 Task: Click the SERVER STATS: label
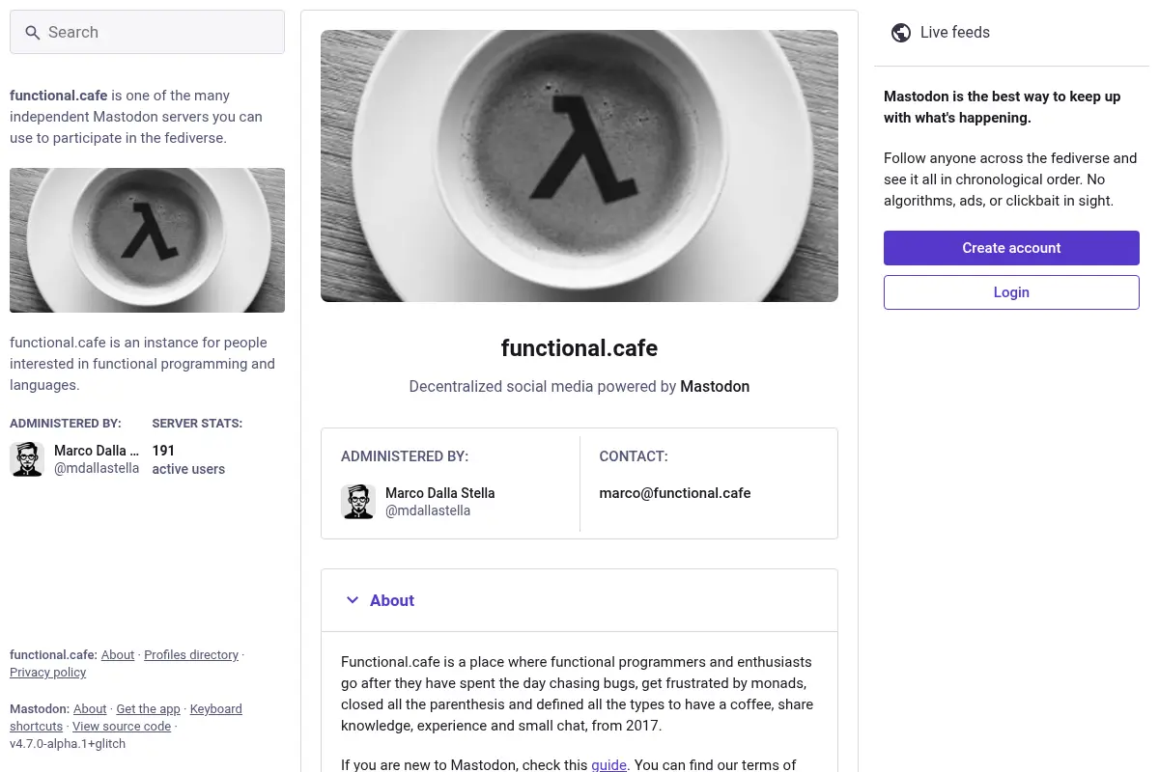click(197, 424)
